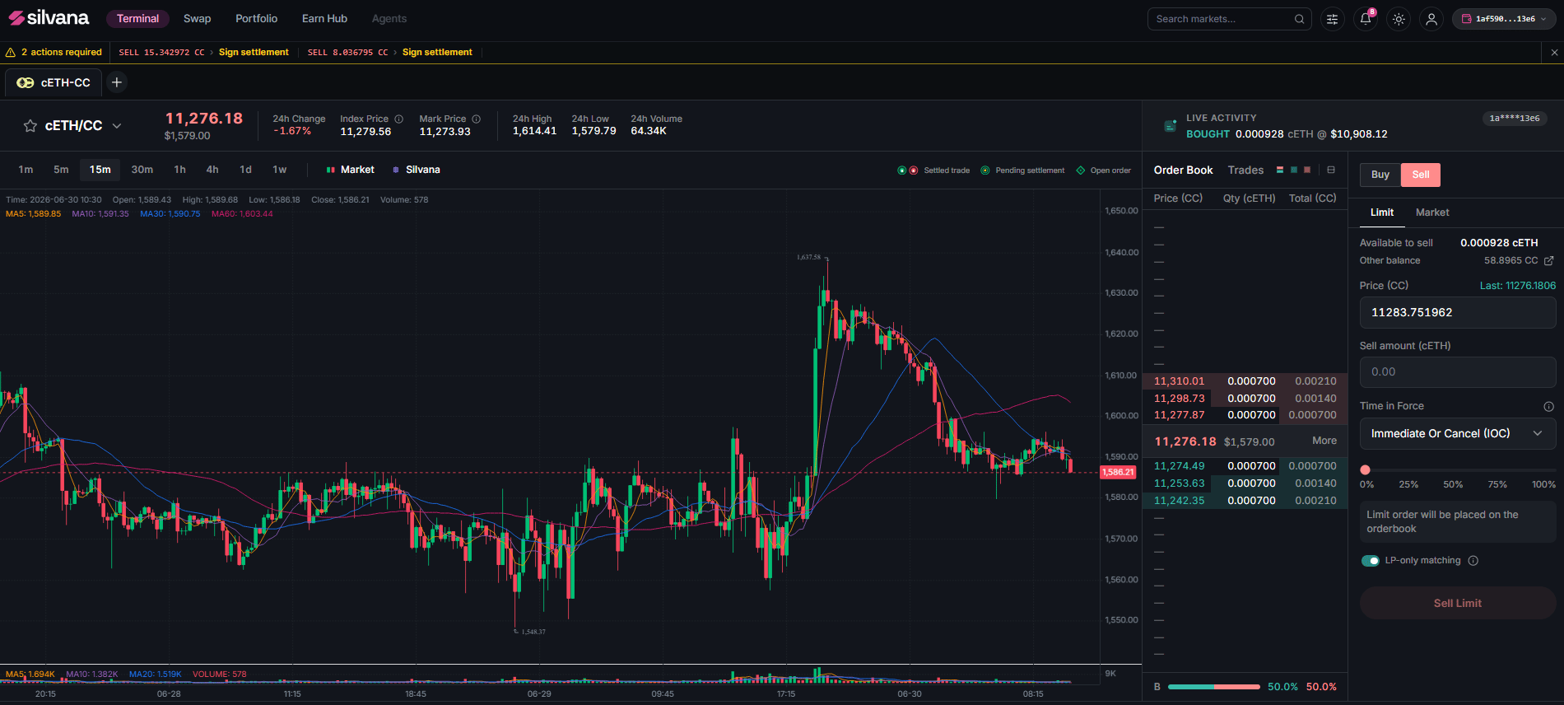Click the Open order legend marker
The height and width of the screenshot is (705, 1564).
[1081, 170]
